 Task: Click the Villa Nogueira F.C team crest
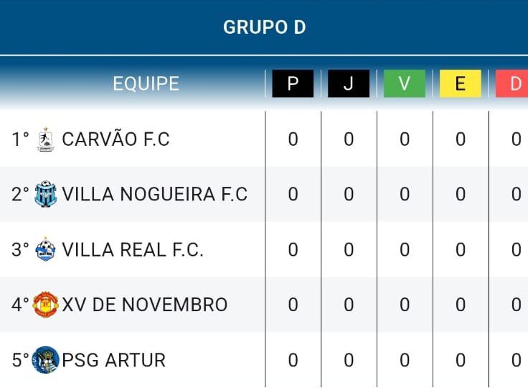click(46, 194)
